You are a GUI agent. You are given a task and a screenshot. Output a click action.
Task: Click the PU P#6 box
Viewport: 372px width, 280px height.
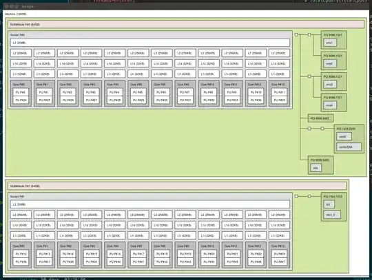click(x=162, y=92)
